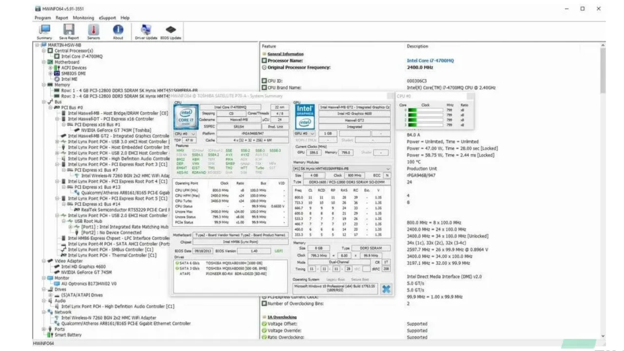The image size is (624, 351).
Task: Click the BIOS Date field 09/18/2013
Action: pyautogui.click(x=202, y=251)
